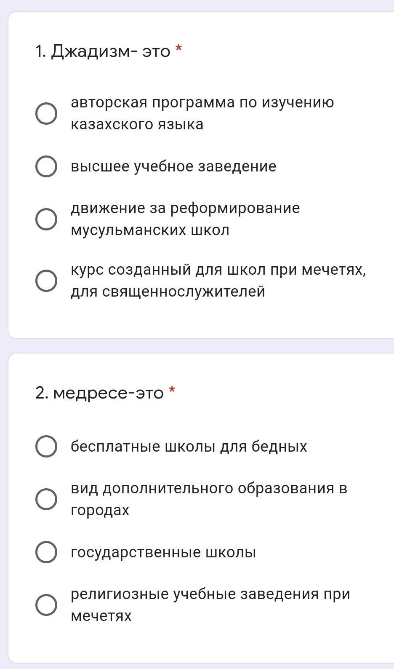Click the answer text "государственные школы"
The image size is (394, 669).
[163, 552]
